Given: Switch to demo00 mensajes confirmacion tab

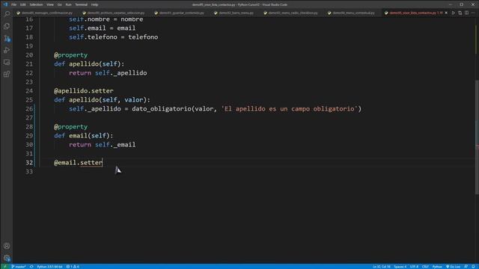Looking at the screenshot, I should pos(46,13).
